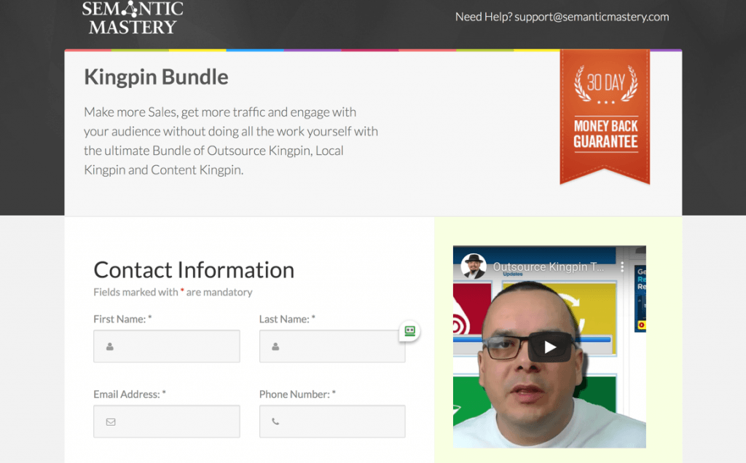
Task: Click the Email Address input field
Action: 167,422
